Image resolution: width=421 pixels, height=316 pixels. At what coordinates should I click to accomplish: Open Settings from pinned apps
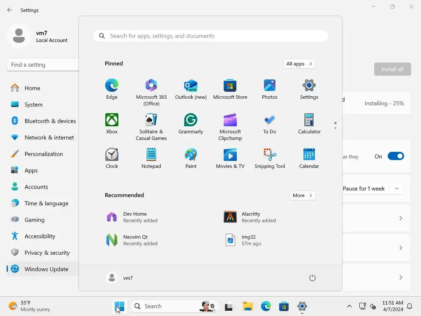pyautogui.click(x=309, y=89)
